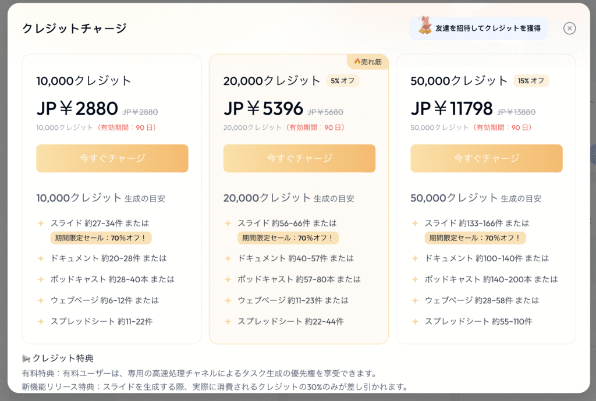Screen dimensions: 596x401
Task: Click the megaphone icon beside クレジット特典
Action: (26, 358)
